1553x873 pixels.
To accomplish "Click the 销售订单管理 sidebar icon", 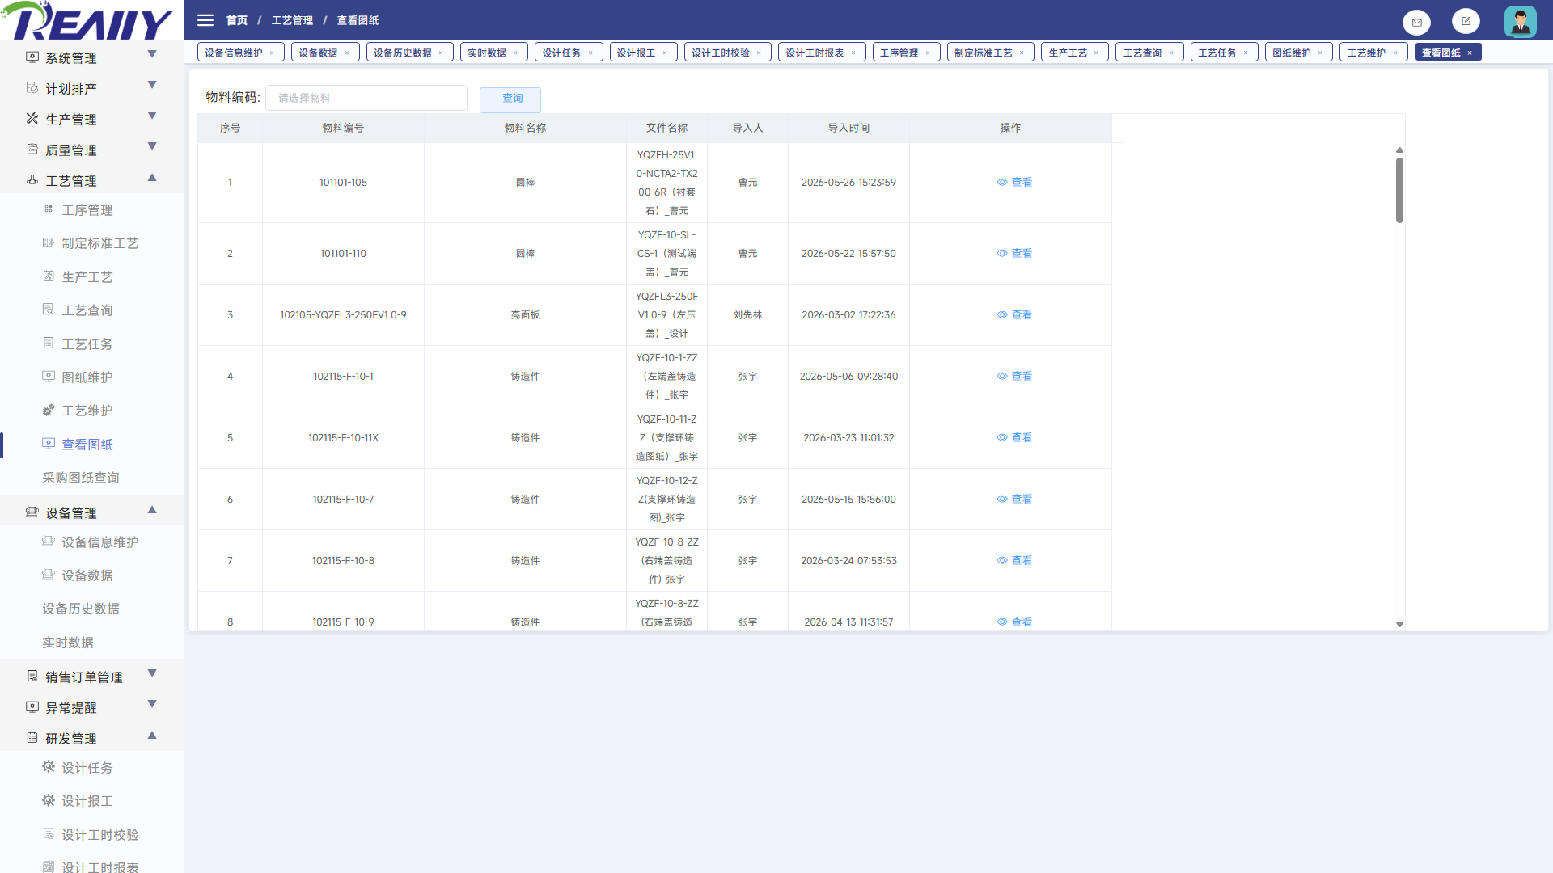I will (32, 677).
